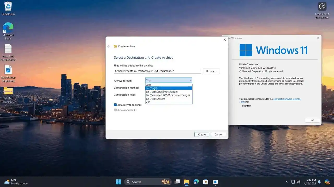Screen dimensions: 334x187
Task: Go back using the Create Archive back arrow
Action: [x=109, y=46]
